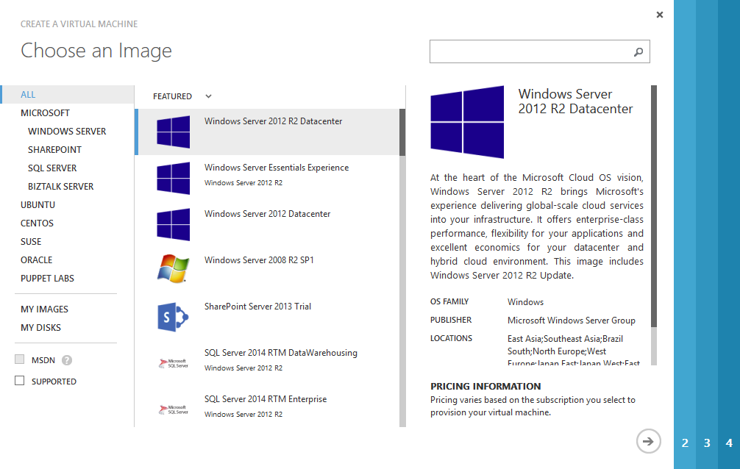Select 'SharePoint Server 2013 Trial' entry
Screen dimensions: 740x469
(267, 317)
